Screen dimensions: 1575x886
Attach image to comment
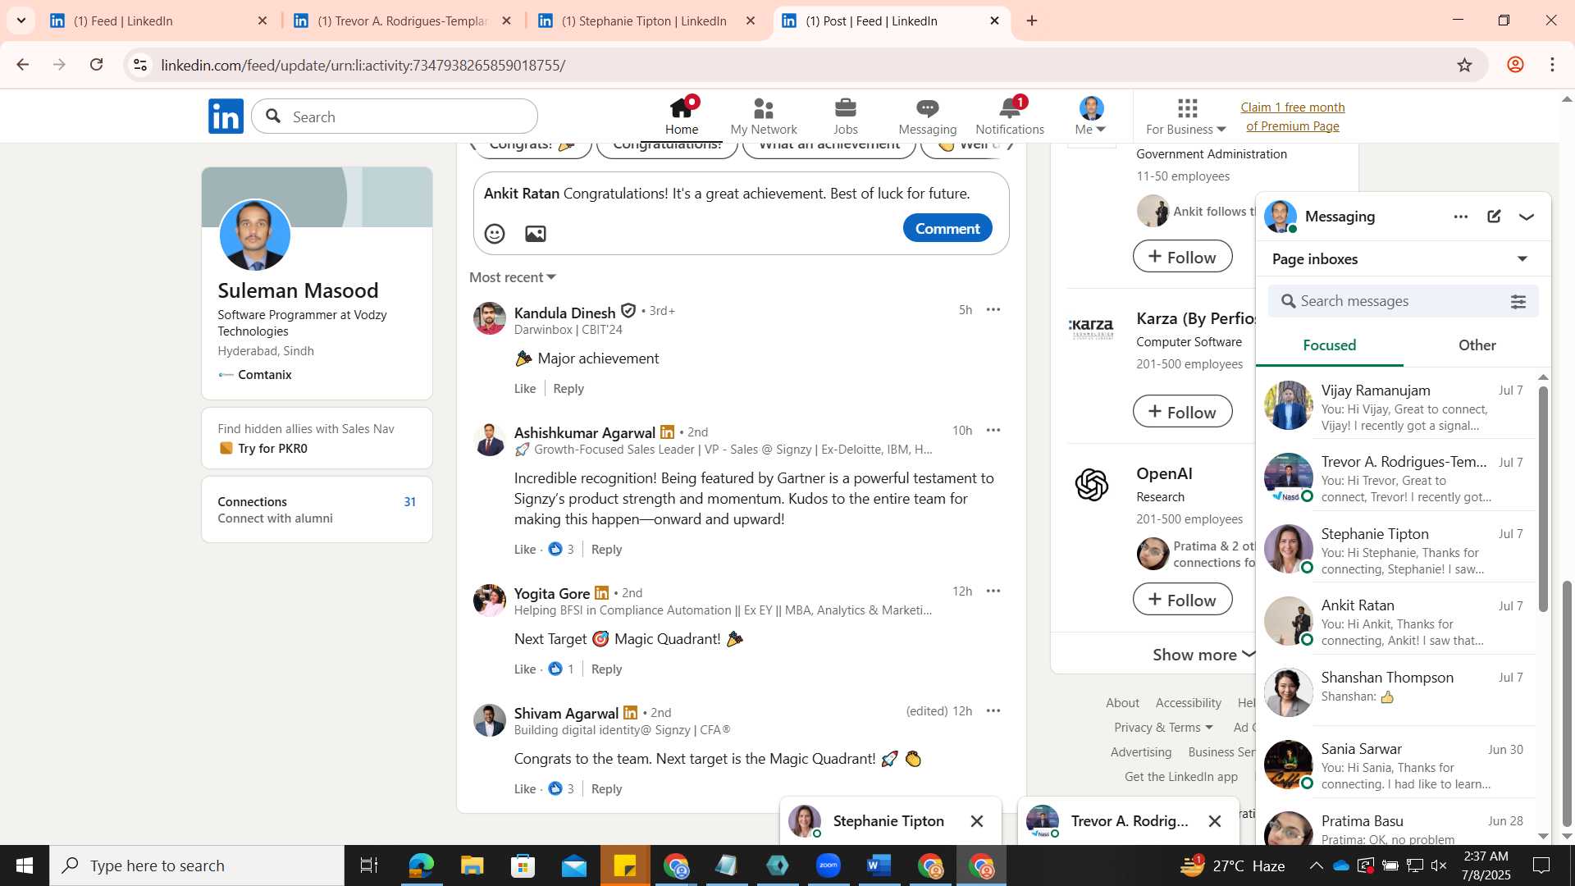click(536, 234)
